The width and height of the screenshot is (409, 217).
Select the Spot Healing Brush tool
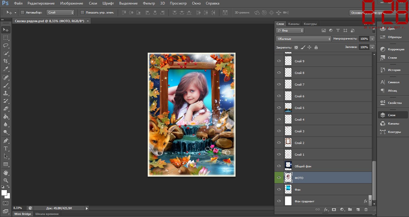coord(6,78)
